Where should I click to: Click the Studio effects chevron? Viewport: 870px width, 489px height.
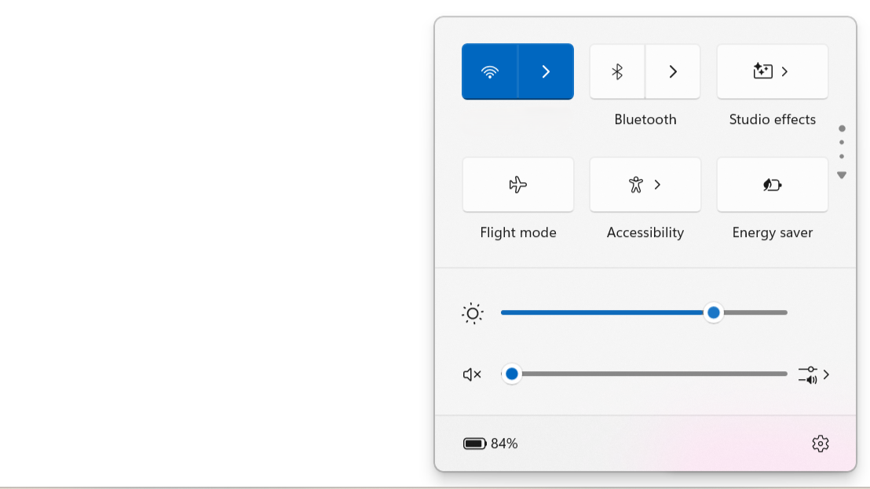784,71
